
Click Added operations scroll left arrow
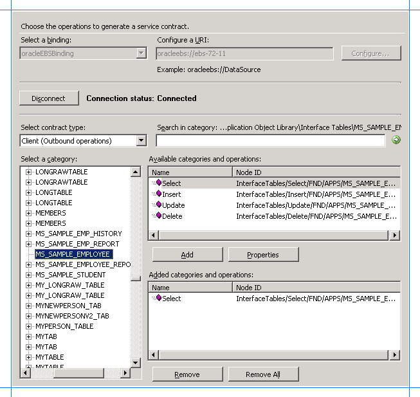pyautogui.click(x=154, y=355)
